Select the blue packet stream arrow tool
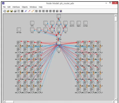Viewport: 119px width, 103px height. point(26,11)
